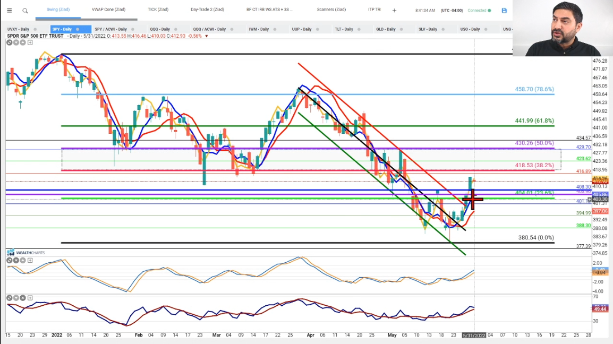Click the Connected status indicator
This screenshot has height=344, width=613.
pyautogui.click(x=479, y=11)
